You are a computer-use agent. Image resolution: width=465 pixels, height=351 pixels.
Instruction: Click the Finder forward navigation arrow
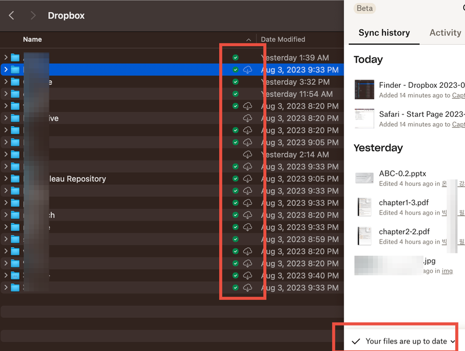coord(33,16)
